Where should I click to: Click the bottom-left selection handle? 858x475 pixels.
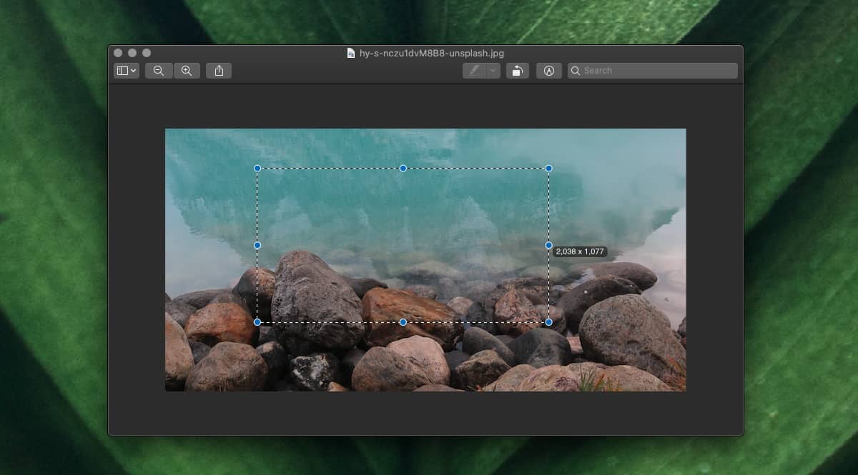pyautogui.click(x=257, y=322)
